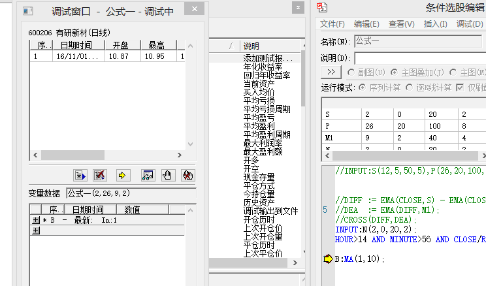Click the stop debugging icon with red X
The height and width of the screenshot is (286, 486).
tap(99, 175)
